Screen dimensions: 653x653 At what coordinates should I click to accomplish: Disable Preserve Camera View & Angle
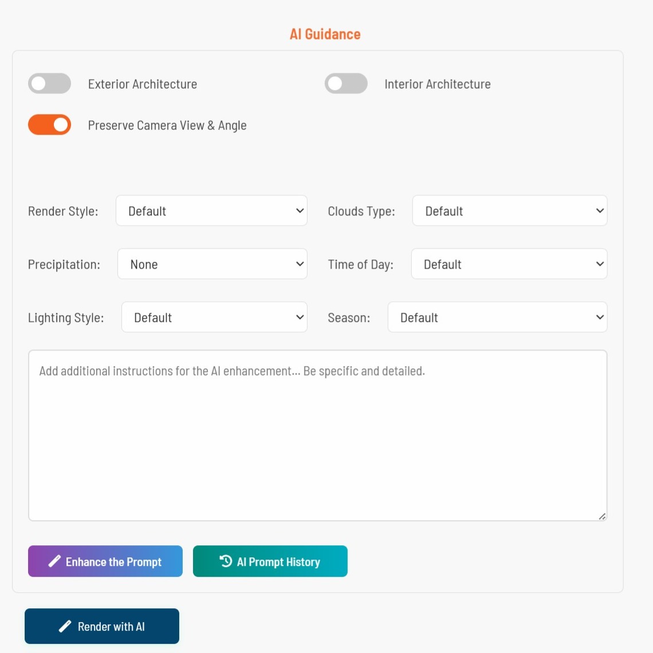(x=49, y=124)
